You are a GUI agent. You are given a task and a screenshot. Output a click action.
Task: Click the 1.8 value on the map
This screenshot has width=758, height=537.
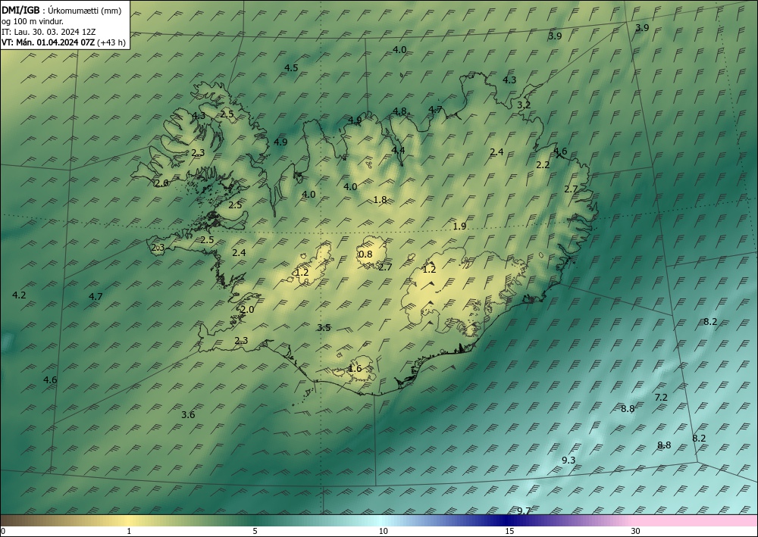tap(380, 199)
